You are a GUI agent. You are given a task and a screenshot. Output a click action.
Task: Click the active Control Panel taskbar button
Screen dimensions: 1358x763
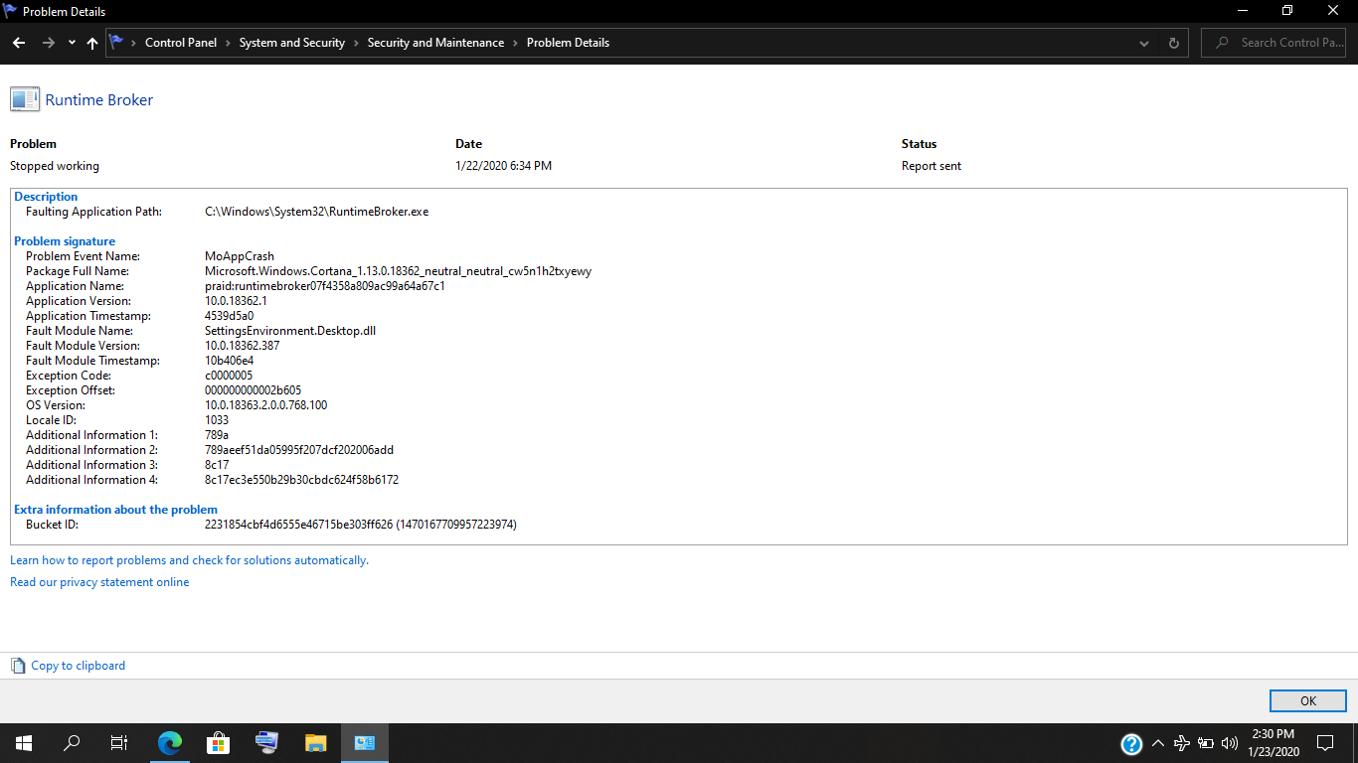364,743
